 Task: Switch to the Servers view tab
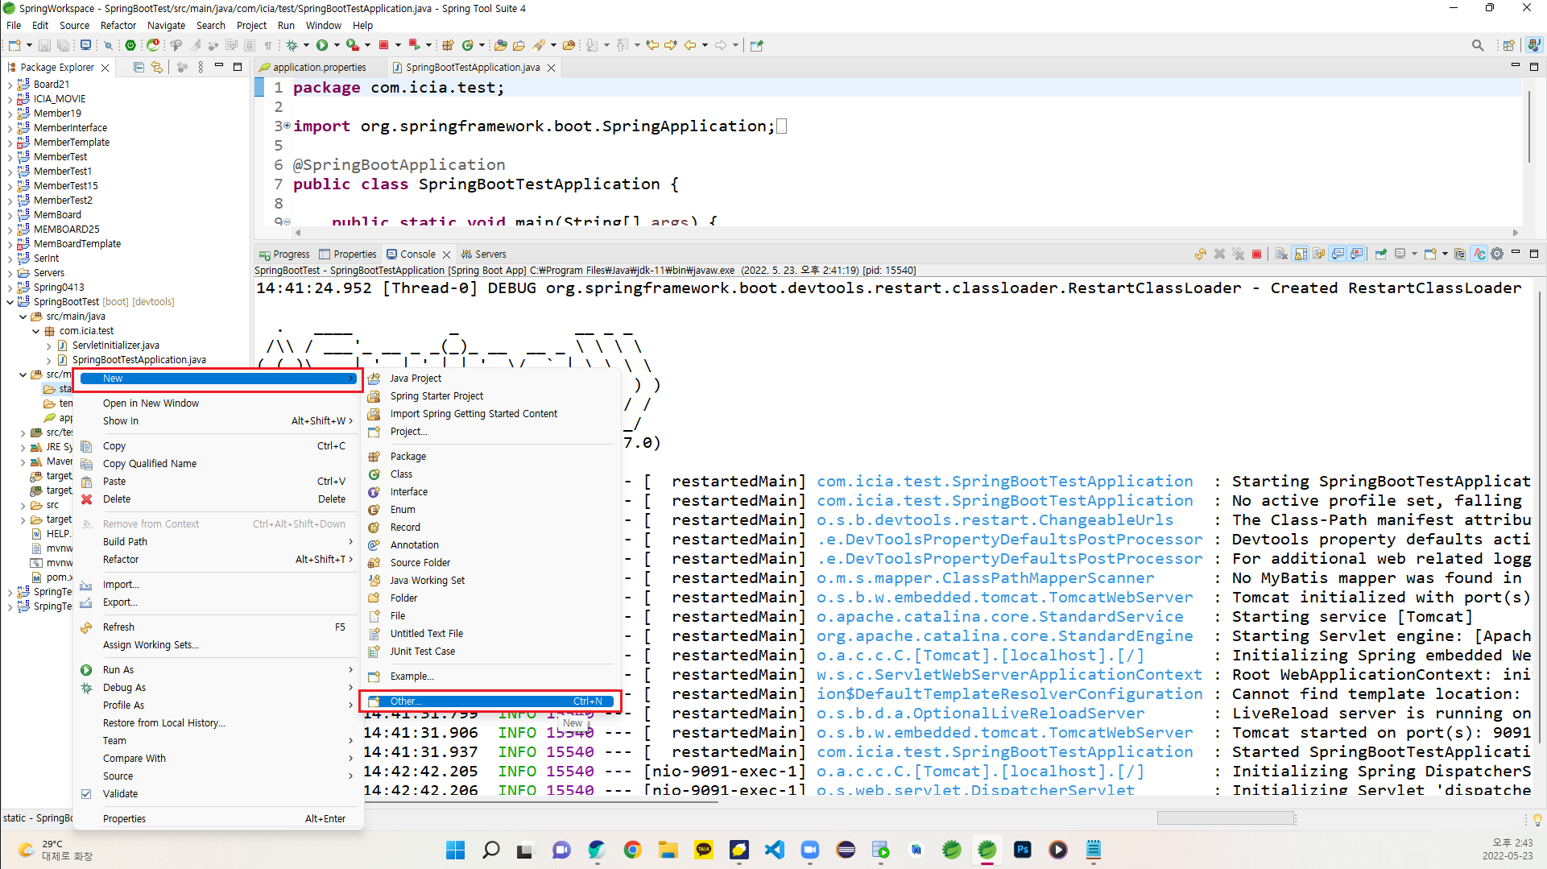483,254
